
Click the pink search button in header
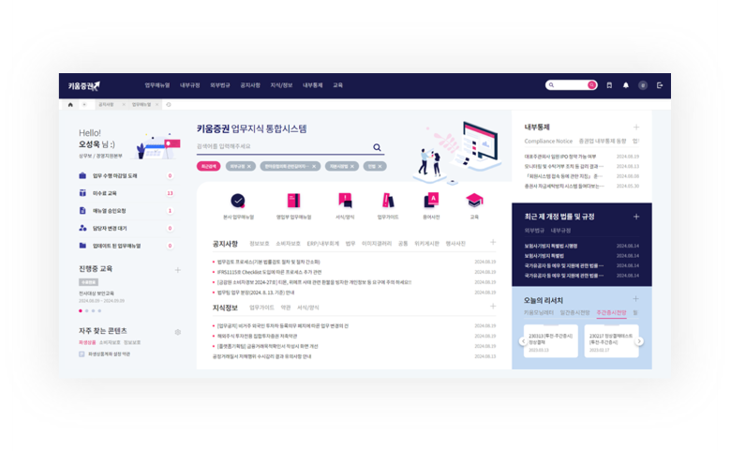tap(591, 85)
